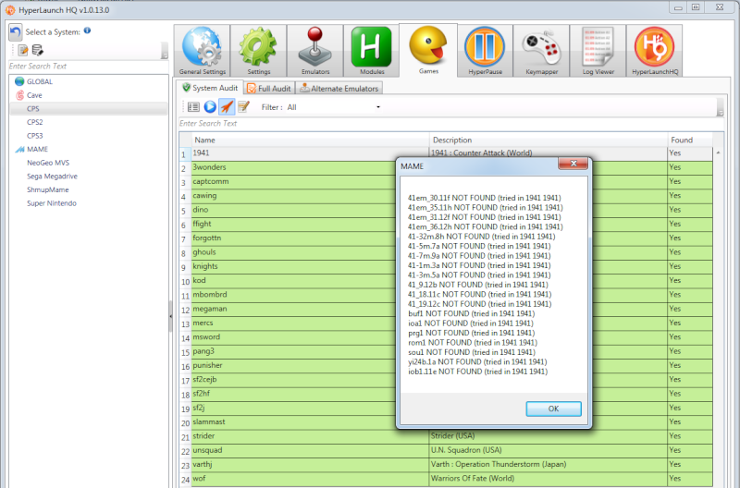
Task: Select the CPS2 system
Action: point(35,122)
